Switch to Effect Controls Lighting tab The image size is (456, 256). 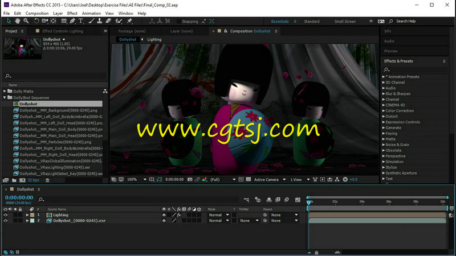click(63, 31)
